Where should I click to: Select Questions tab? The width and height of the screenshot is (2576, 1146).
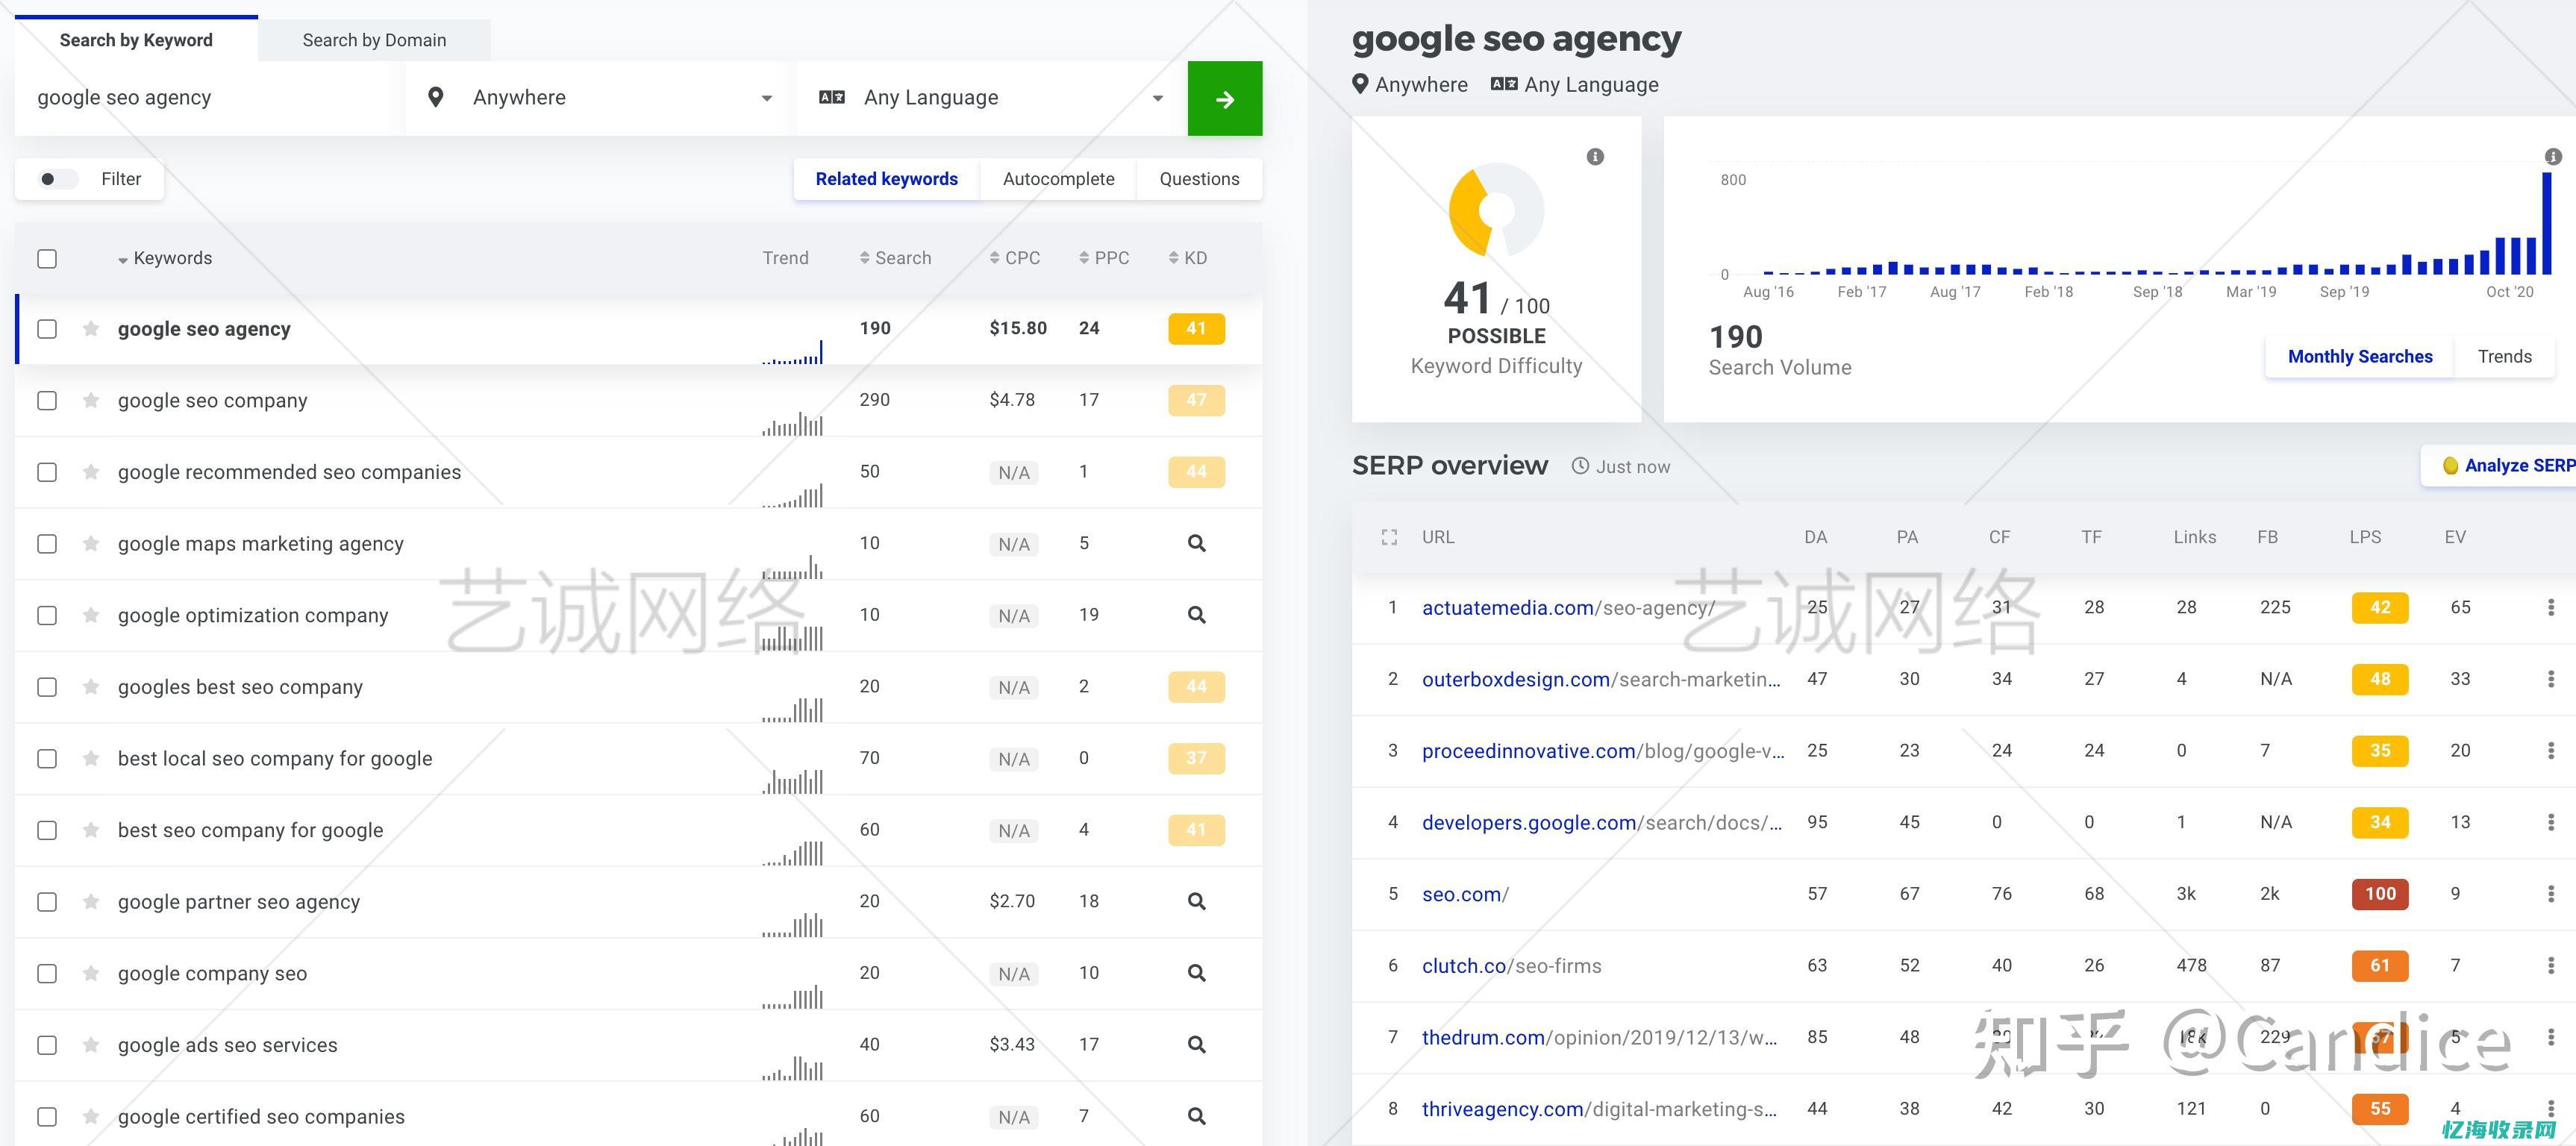pyautogui.click(x=1199, y=179)
